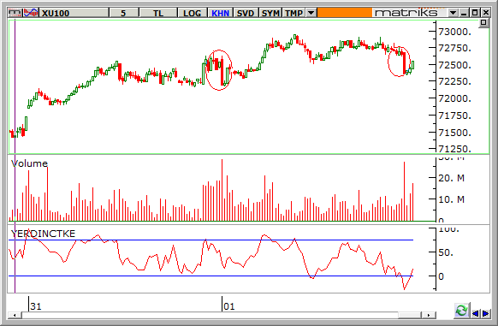
Task: Click the horizontal scrollbar left arrow
Action: tap(15, 315)
